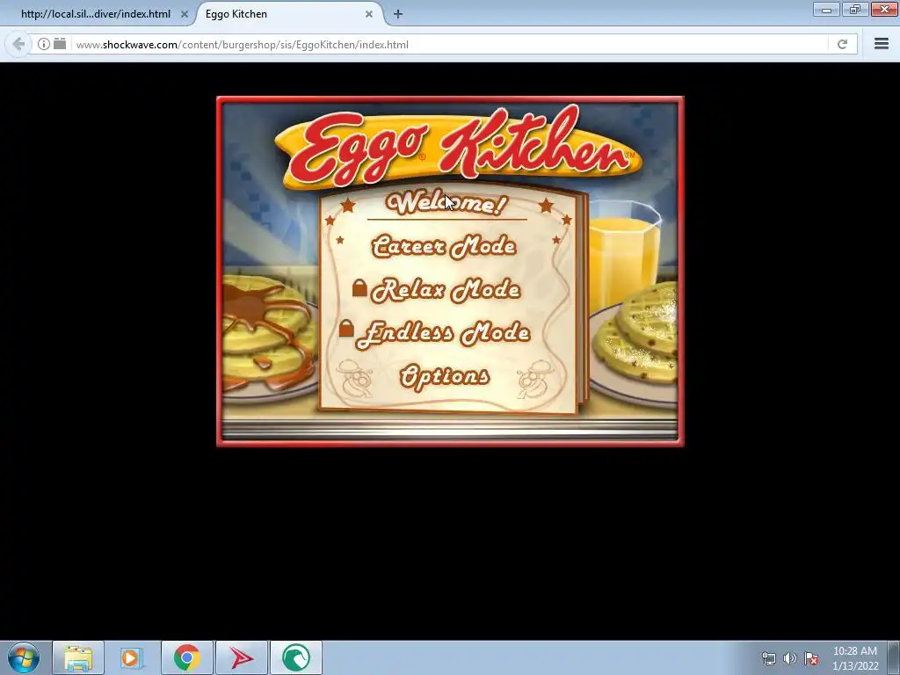Close the local index.html tab
The height and width of the screenshot is (675, 900).
point(185,14)
